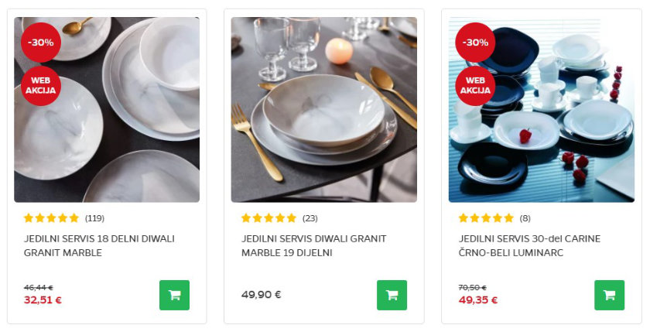The width and height of the screenshot is (650, 332).
Task: Add Diwali Granit Marble 19-piece set to cart
Action: pyautogui.click(x=392, y=295)
